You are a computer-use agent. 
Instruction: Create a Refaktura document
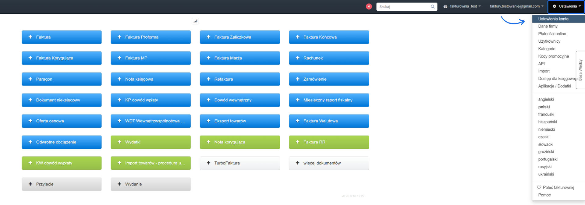point(240,79)
